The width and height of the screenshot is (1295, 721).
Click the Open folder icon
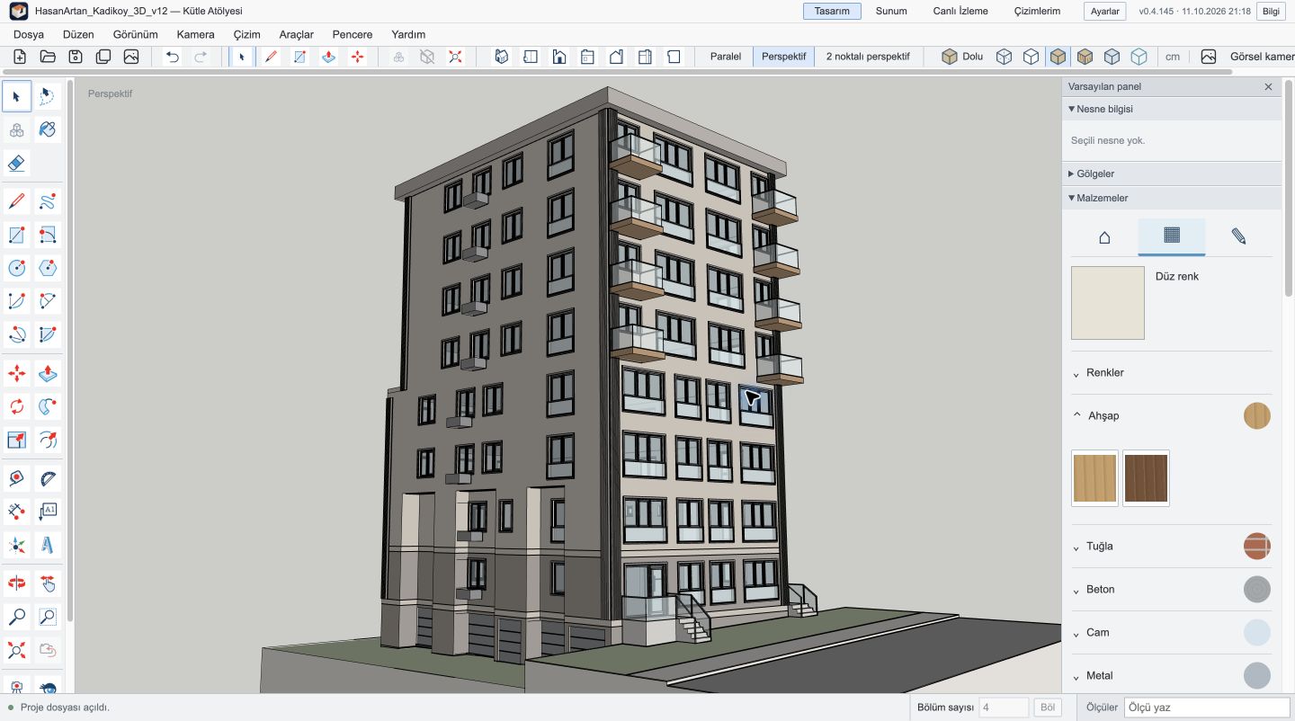pos(48,57)
